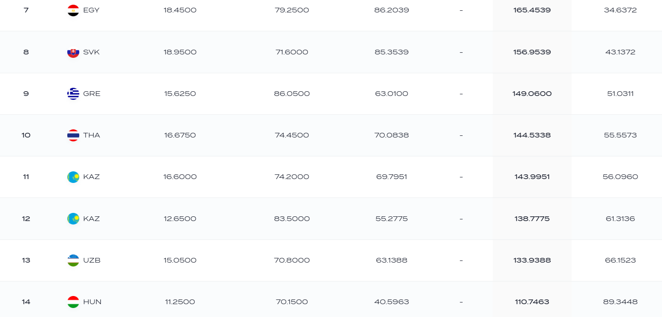
Task: Click the Kazakhstan flag in rank 12
Action: pos(73,219)
